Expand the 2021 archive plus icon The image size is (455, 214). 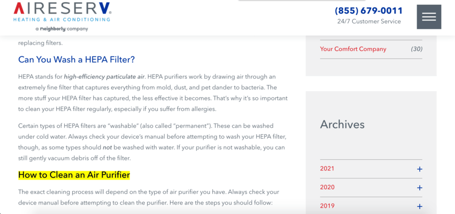point(419,169)
